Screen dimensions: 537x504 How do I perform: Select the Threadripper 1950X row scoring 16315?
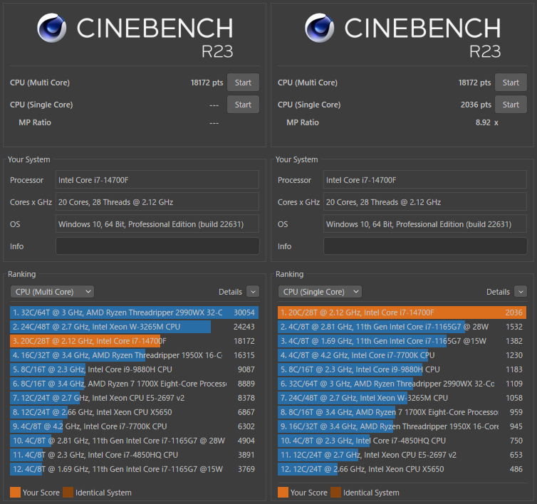(x=134, y=355)
